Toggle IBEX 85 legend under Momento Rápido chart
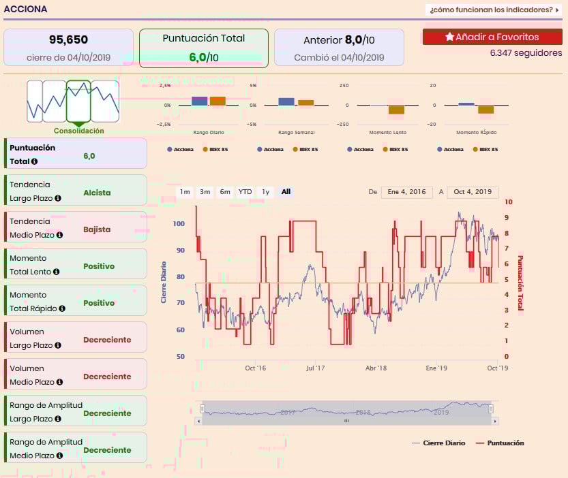Image resolution: width=568 pixels, height=478 pixels. pos(485,149)
